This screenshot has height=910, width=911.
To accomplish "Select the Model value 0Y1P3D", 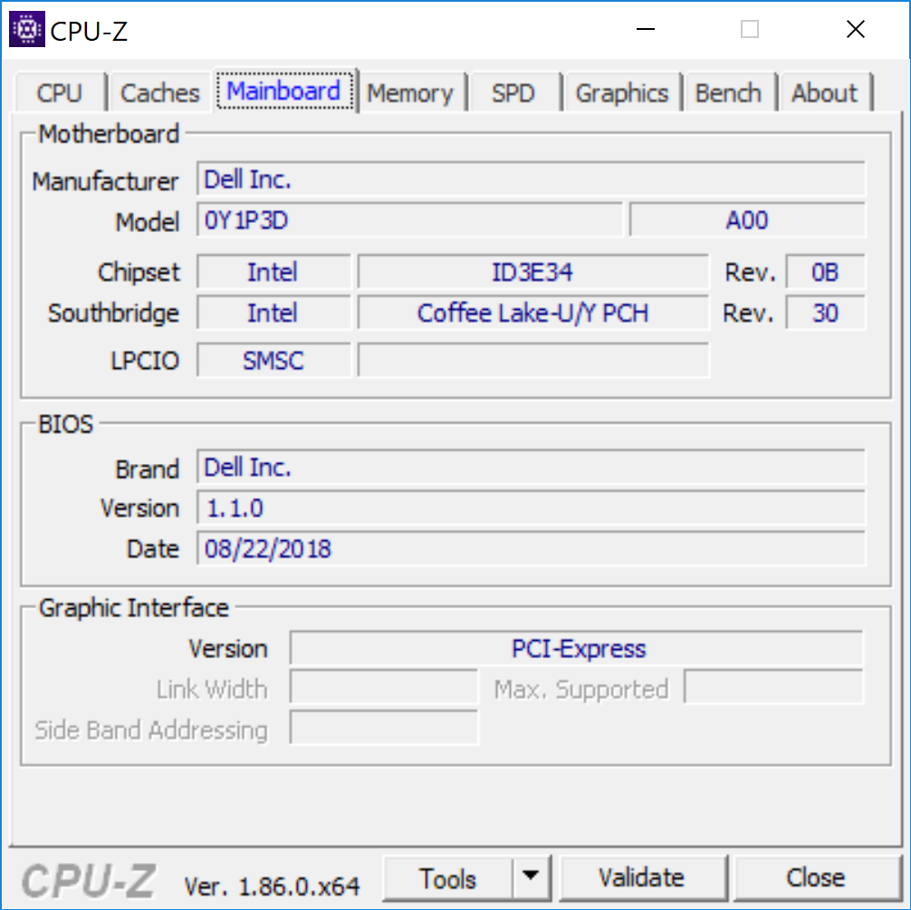I will tap(409, 219).
